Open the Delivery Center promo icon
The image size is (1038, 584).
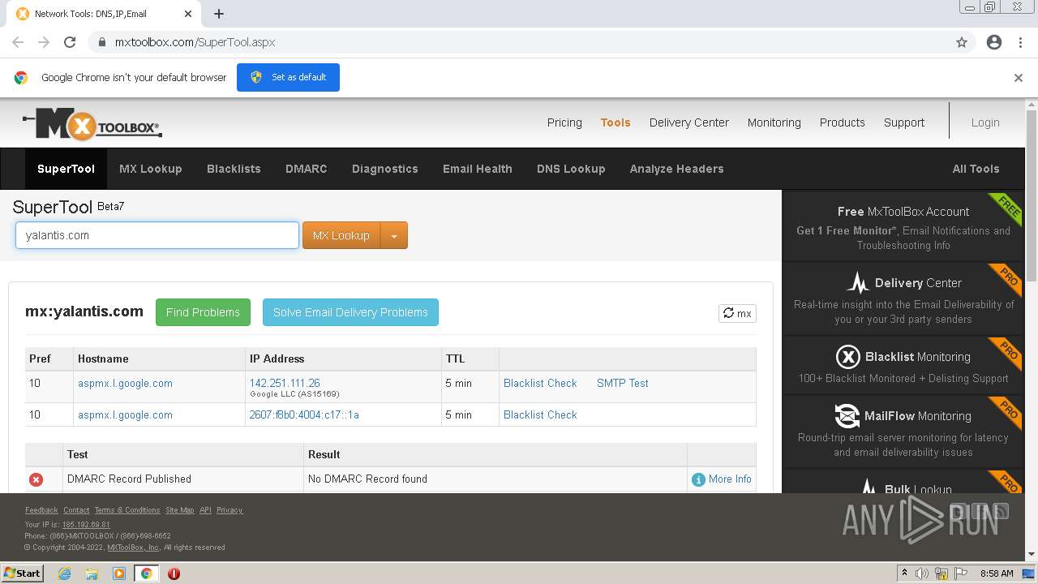pos(857,283)
